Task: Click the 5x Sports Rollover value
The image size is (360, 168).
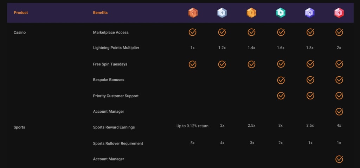Action: click(x=192, y=143)
